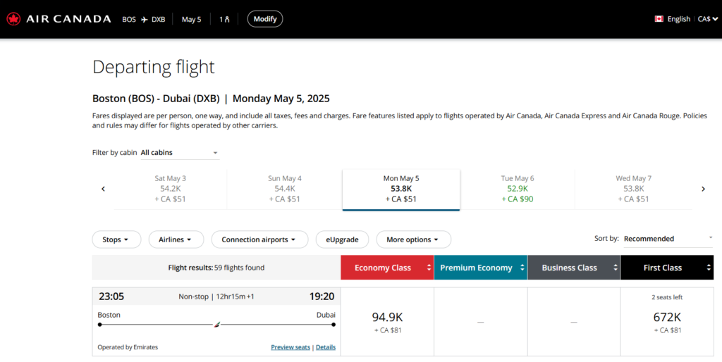Click the Boston (BOS) - Dubai (DXB) route heading

pyautogui.click(x=156, y=99)
